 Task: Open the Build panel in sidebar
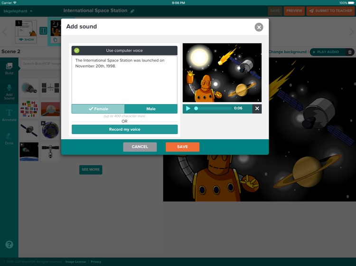[x=9, y=69]
